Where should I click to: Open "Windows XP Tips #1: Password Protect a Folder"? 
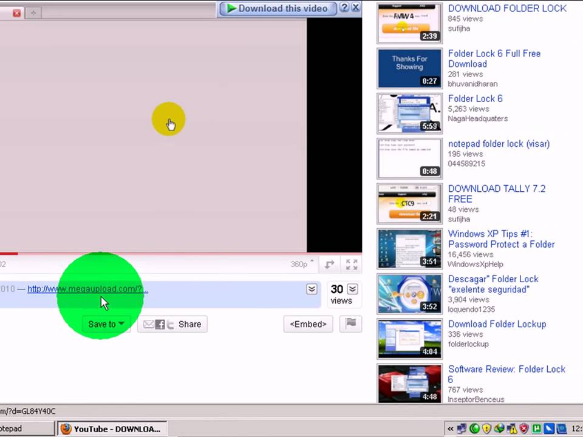[501, 239]
